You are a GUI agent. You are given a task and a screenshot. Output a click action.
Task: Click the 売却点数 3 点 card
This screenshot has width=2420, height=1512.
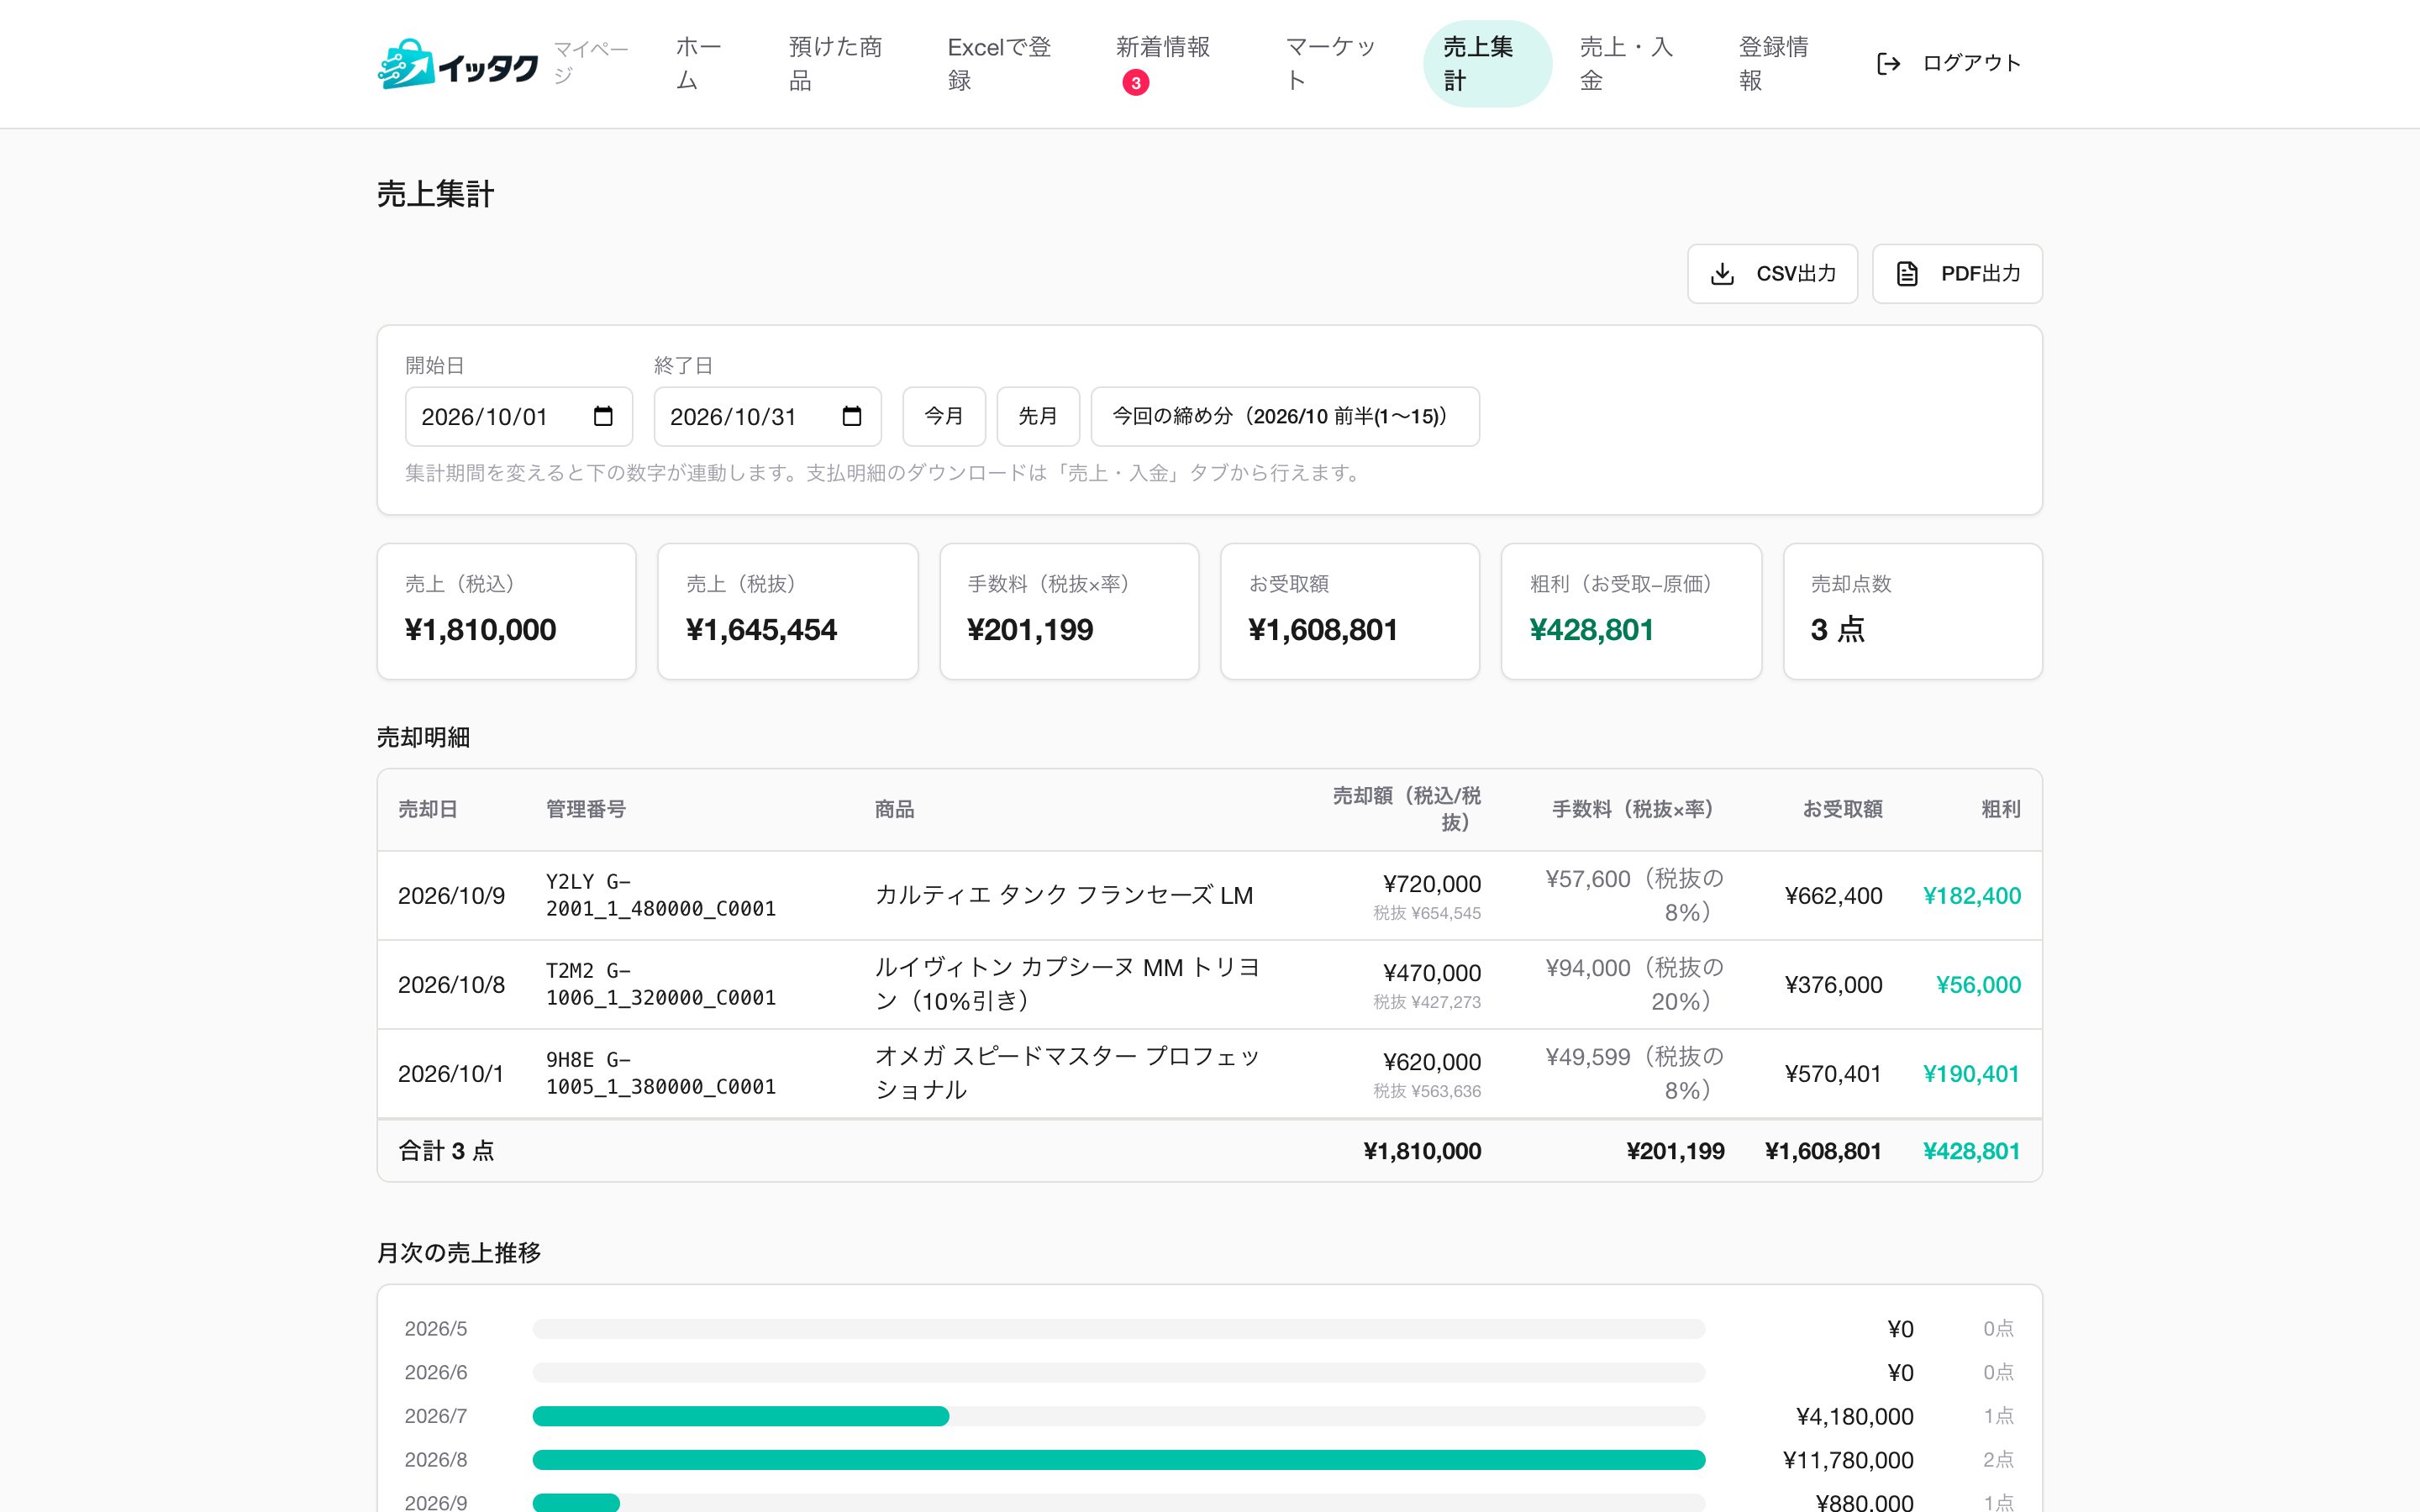click(1912, 611)
